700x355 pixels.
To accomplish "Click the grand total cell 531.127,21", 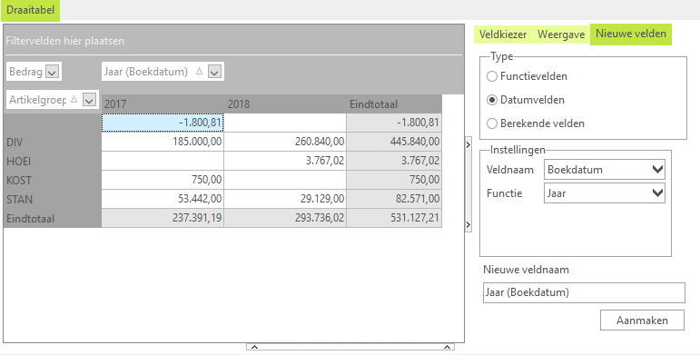I will tap(394, 219).
